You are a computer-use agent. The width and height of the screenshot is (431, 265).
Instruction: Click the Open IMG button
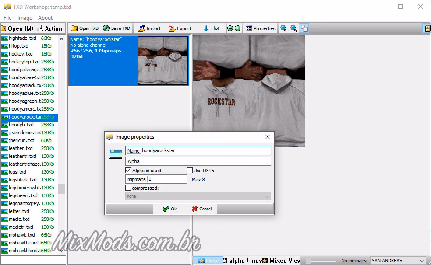coord(18,28)
